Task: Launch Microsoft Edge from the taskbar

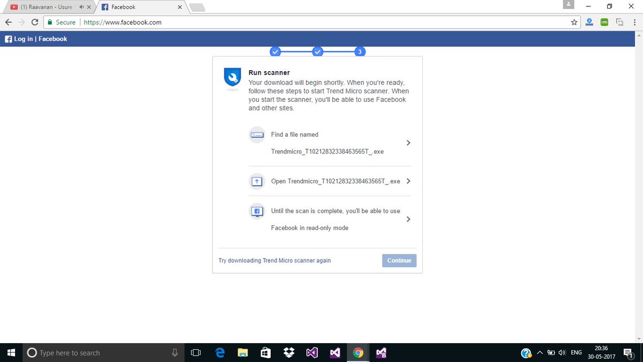Action: pyautogui.click(x=220, y=353)
